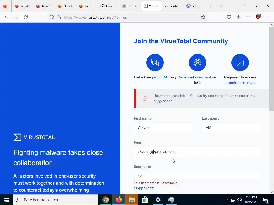
Task: Open uBlock Origin extension icon
Action: tap(258, 17)
